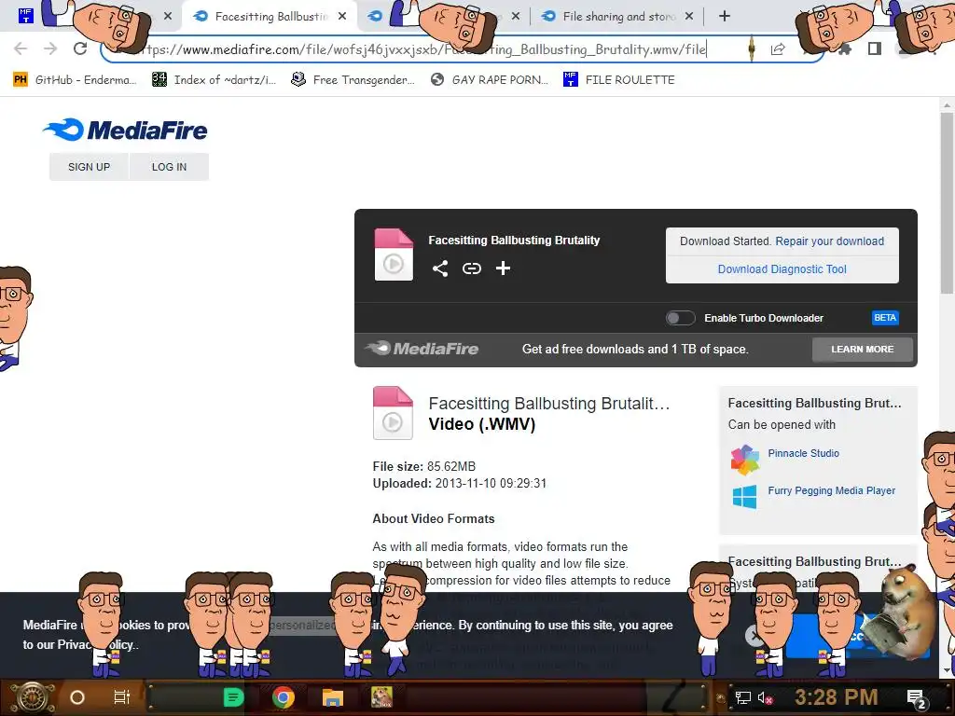Image resolution: width=955 pixels, height=716 pixels.
Task: Copy the file link with chain icon
Action: [471, 268]
